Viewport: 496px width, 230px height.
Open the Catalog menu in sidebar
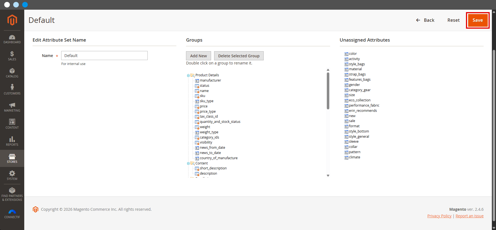pyautogui.click(x=12, y=73)
